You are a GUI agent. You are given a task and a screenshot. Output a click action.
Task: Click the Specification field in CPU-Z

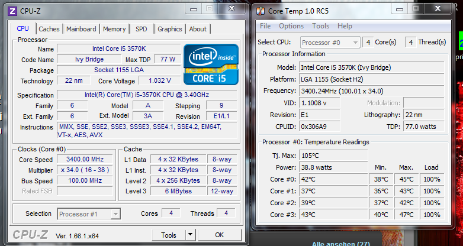pyautogui.click(x=147, y=95)
